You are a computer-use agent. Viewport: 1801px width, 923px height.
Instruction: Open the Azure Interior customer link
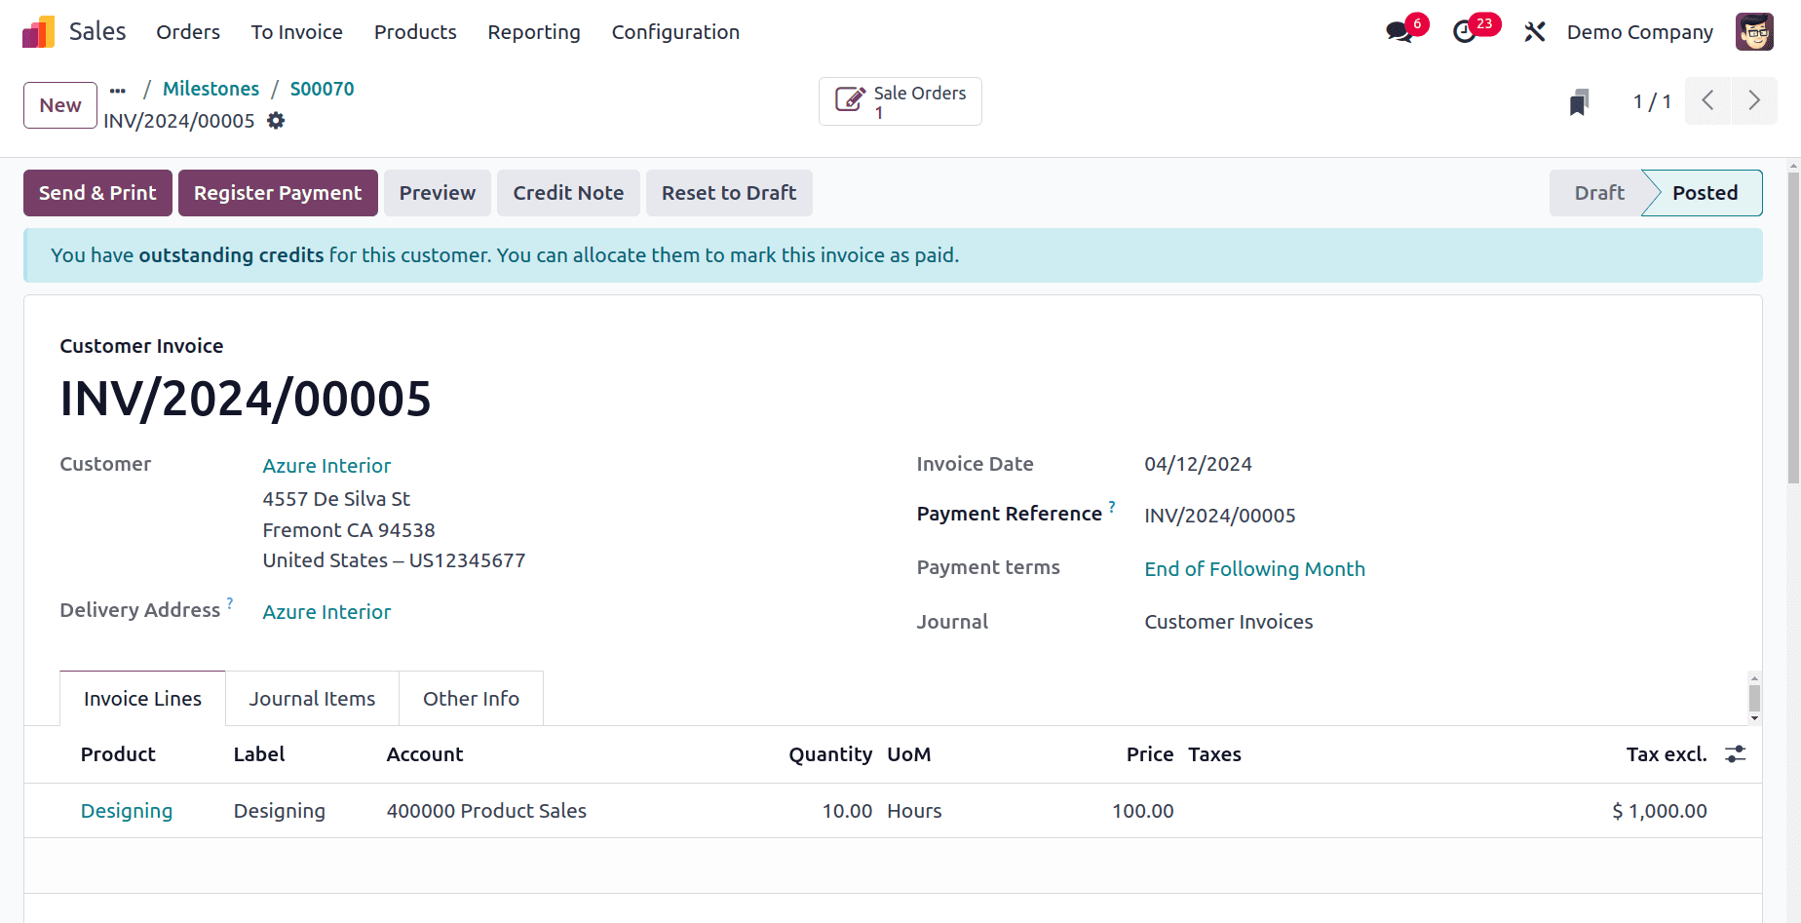pyautogui.click(x=326, y=466)
